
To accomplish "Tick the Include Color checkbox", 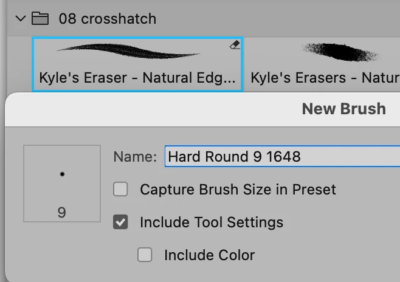I will pos(145,255).
